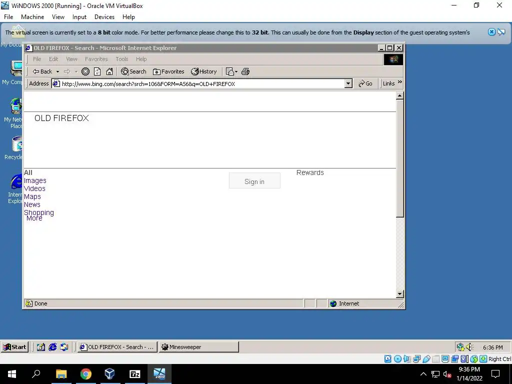Viewport: 512px width, 384px height.
Task: Launch Outlook Express quick launch icon
Action: 64,347
